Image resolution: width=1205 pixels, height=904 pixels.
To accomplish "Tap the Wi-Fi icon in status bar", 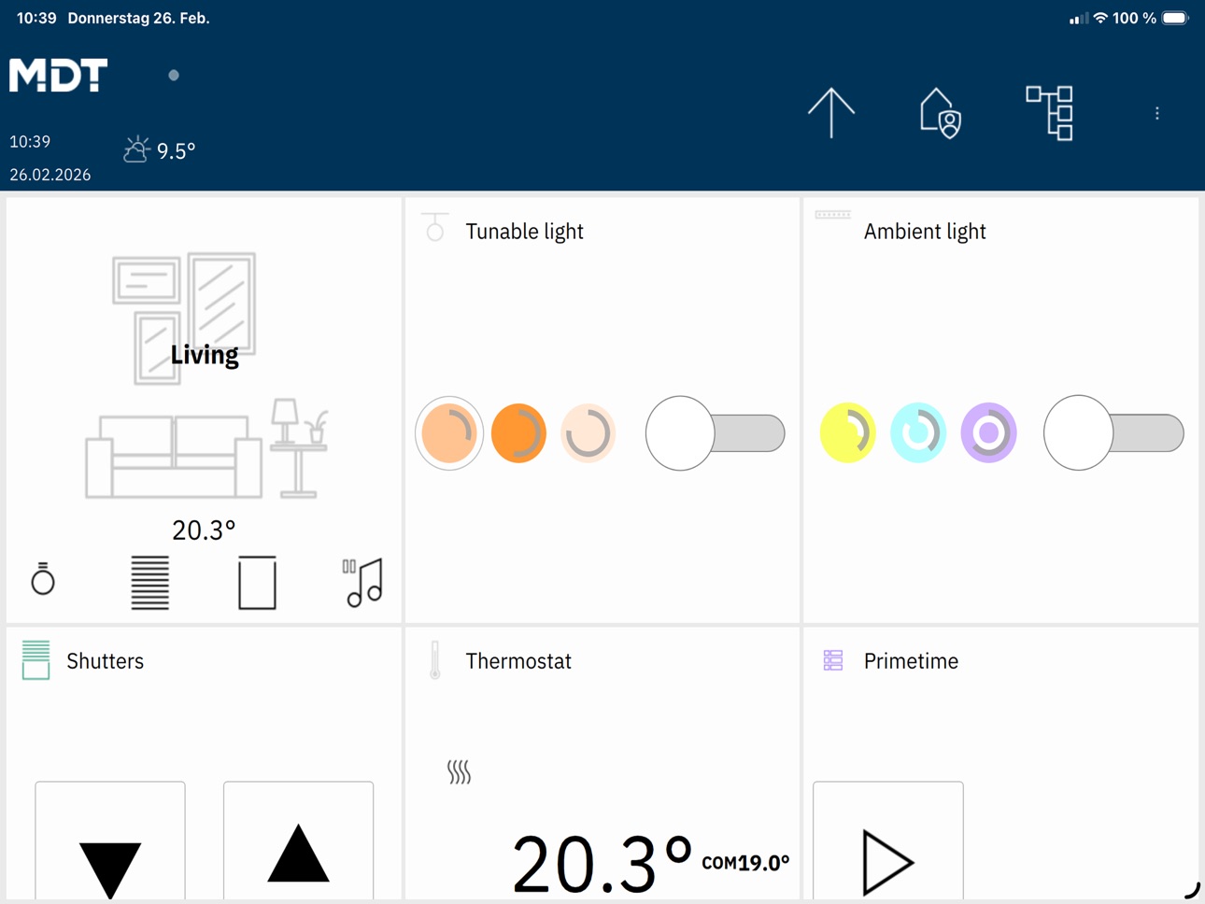I will [1100, 18].
